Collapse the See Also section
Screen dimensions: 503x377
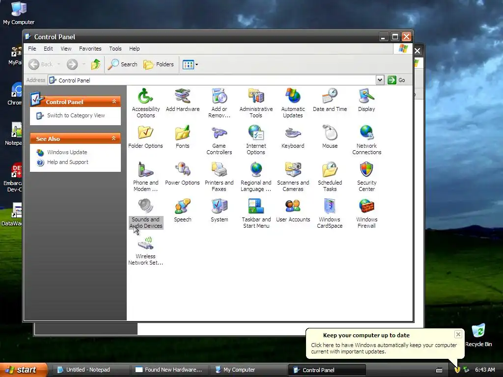click(x=113, y=138)
